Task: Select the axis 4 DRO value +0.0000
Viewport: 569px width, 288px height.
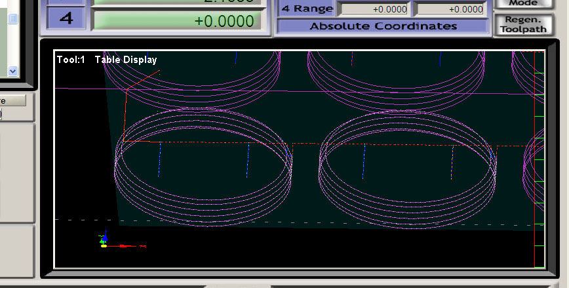Action: [176, 20]
